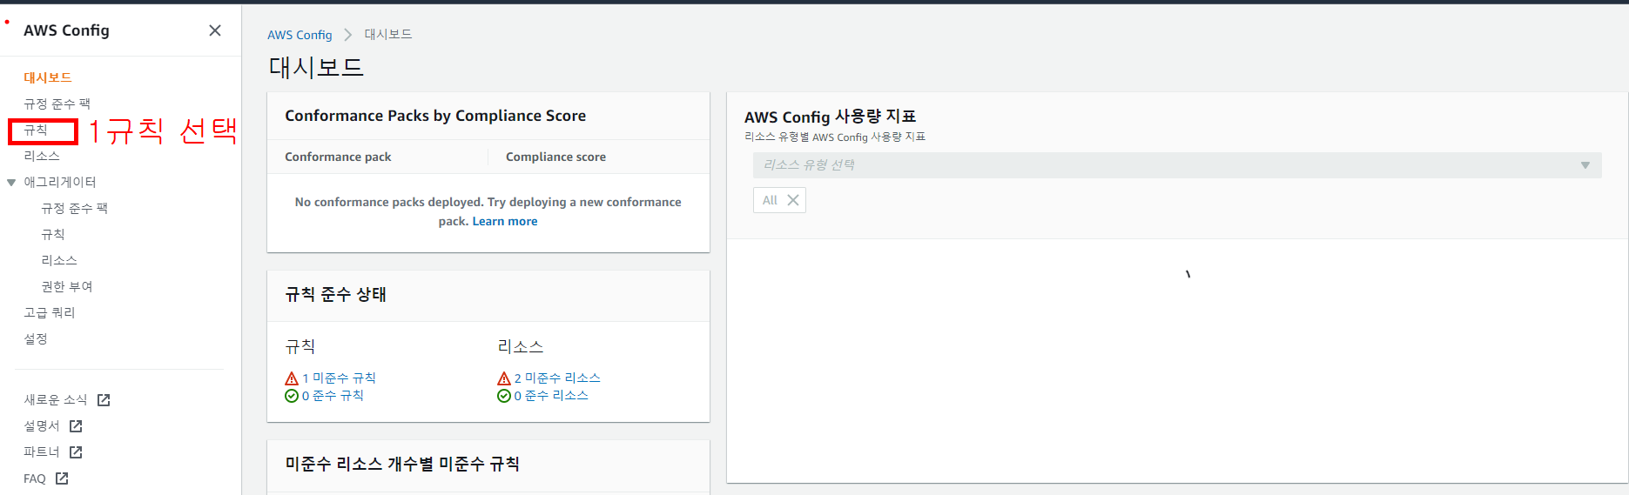This screenshot has height=495, width=1629.
Task: Collapse the 애그리게이터 tree section
Action: point(11,183)
